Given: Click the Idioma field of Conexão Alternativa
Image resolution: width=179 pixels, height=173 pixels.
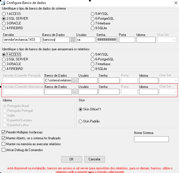Looking at the screenshot, I should pos(149,92).
